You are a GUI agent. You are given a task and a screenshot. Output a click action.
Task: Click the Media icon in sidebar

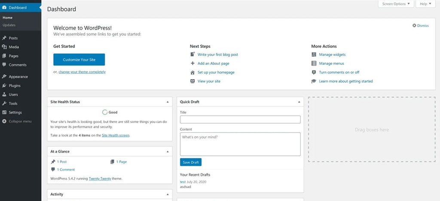(x=4, y=47)
